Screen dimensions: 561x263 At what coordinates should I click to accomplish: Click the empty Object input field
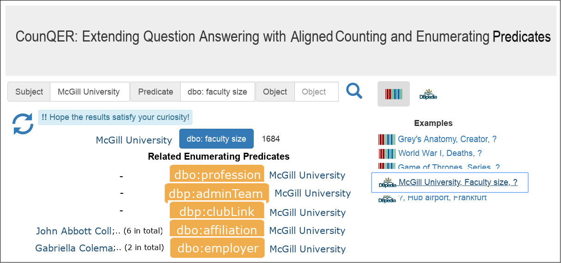tap(316, 92)
